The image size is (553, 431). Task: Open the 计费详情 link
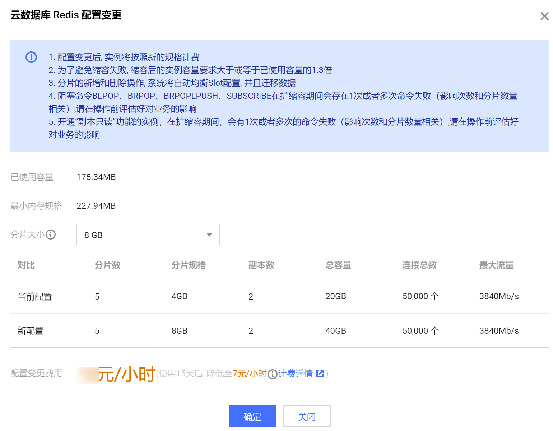(x=296, y=374)
